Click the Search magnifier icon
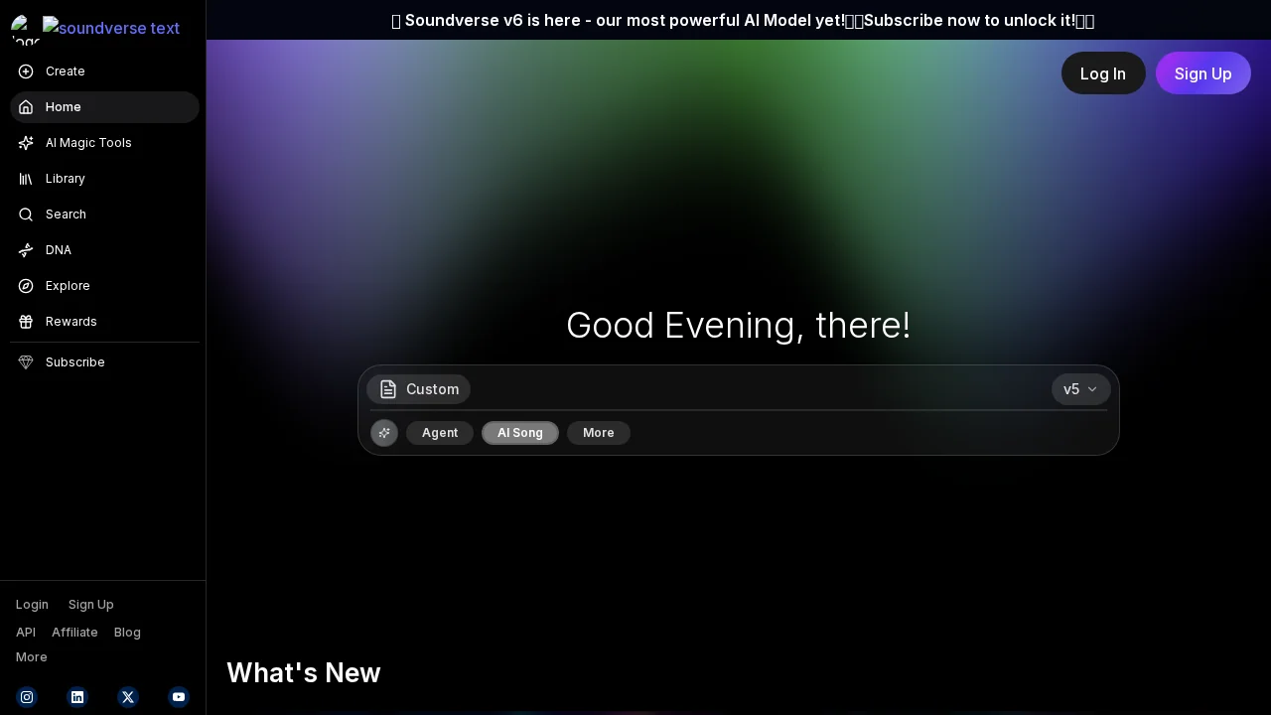1271x715 pixels. (x=26, y=214)
